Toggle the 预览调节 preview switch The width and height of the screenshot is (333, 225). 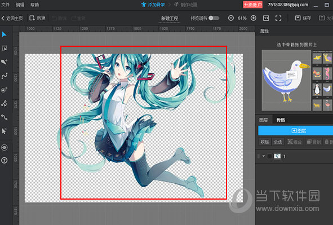tap(214, 18)
